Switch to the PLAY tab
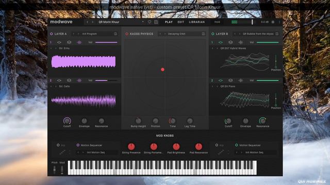 (169, 22)
